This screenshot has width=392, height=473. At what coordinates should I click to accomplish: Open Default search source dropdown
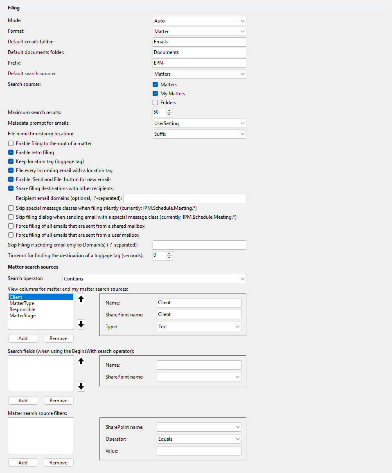(199, 74)
